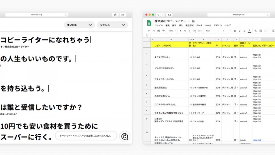Go forward in the docs.google.com browser
Viewport: 275px width, 155px height.
[x=162, y=15]
